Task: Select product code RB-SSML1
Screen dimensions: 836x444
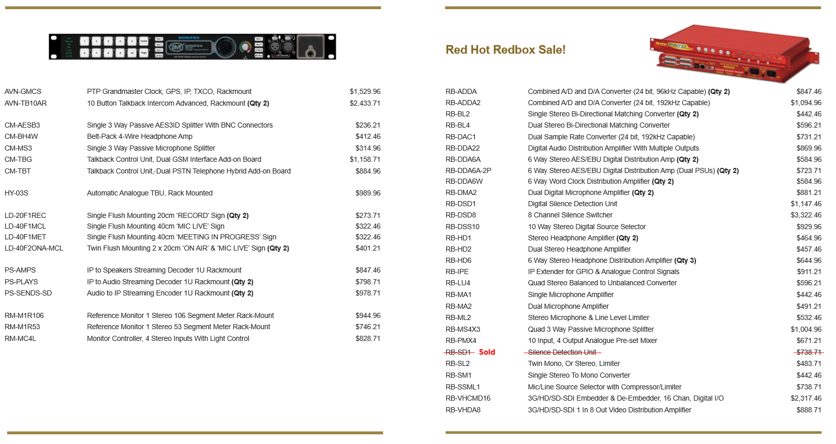Action: coord(462,387)
